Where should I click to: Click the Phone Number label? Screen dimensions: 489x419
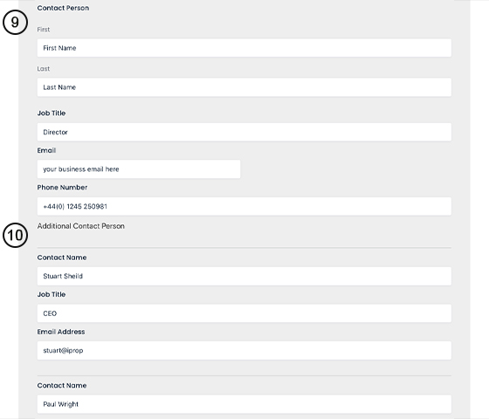[62, 188]
